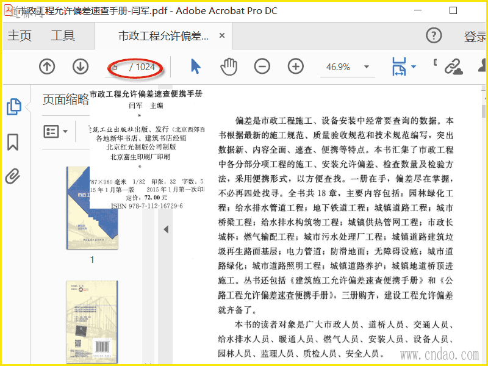The image size is (488, 366).
Task: Go to previous page with up arrow
Action: pyautogui.click(x=47, y=66)
